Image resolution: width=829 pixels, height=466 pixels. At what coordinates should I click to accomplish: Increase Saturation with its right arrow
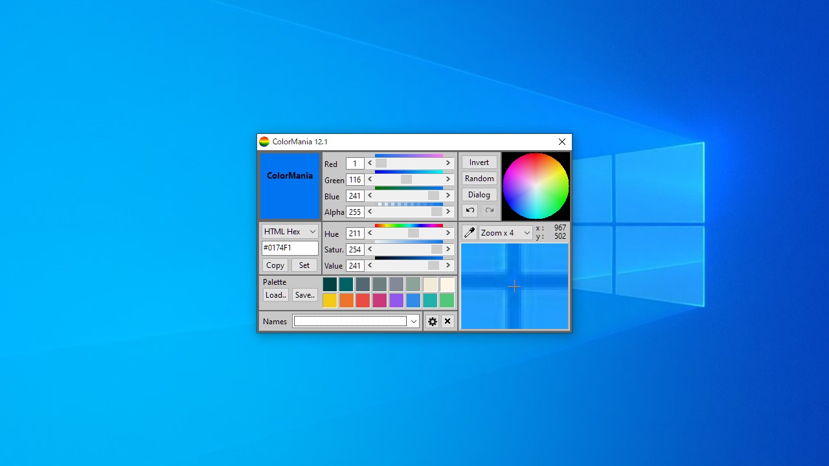pyautogui.click(x=448, y=249)
